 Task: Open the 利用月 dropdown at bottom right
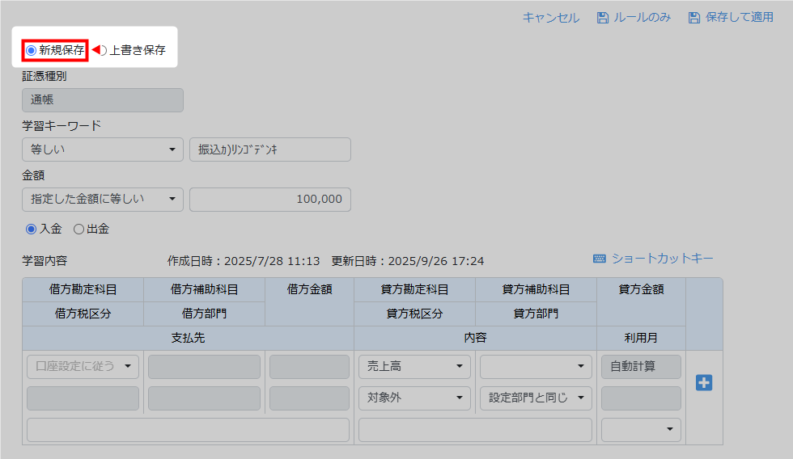pyautogui.click(x=641, y=429)
